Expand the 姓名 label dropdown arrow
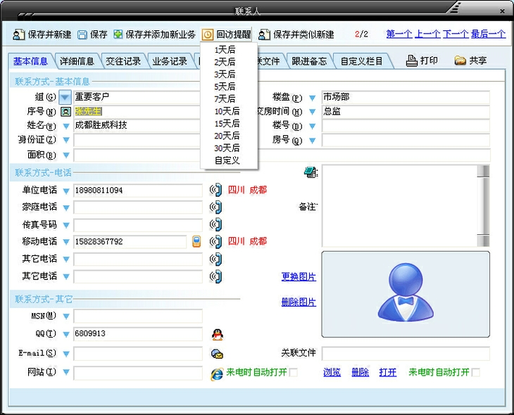The height and width of the screenshot is (415, 514). click(x=66, y=126)
